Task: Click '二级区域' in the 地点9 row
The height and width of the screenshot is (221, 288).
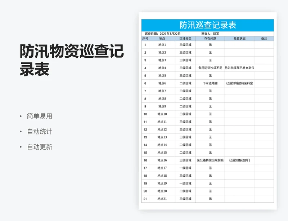Action: (185, 106)
